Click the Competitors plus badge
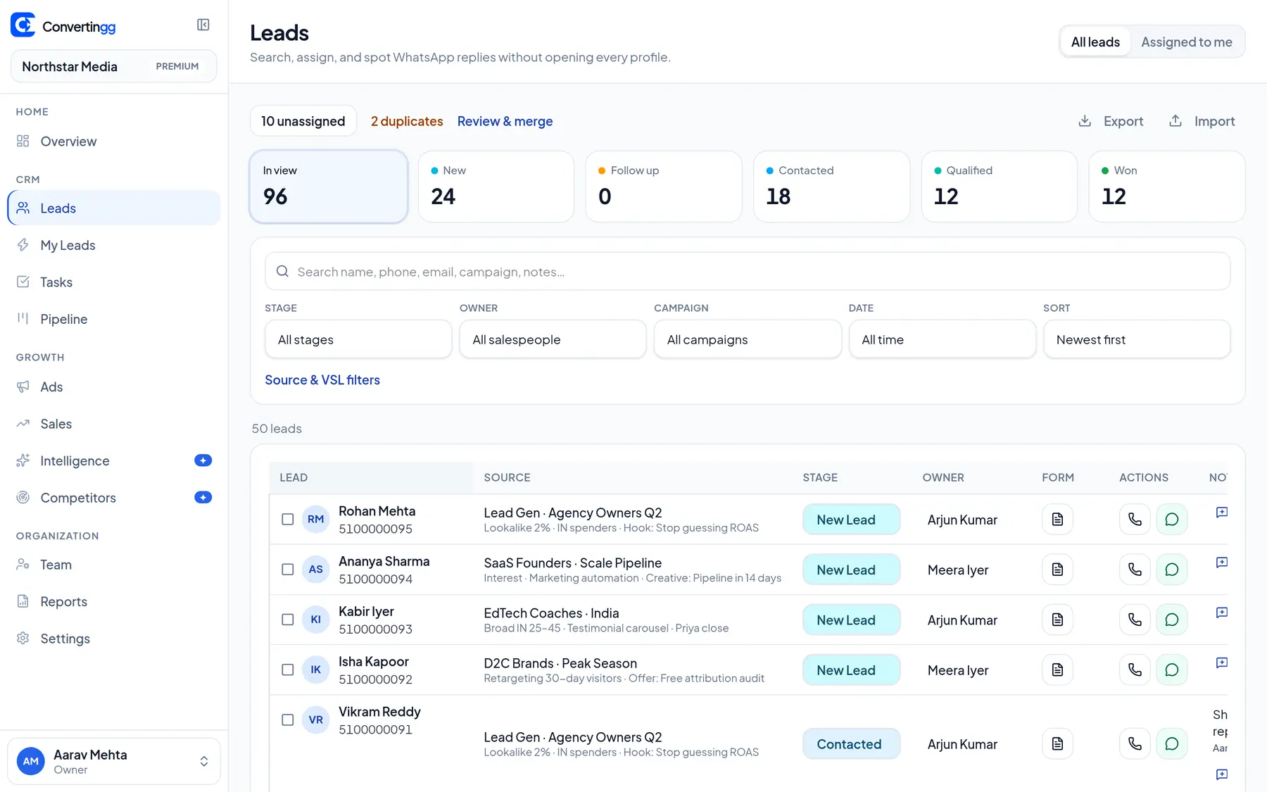The image size is (1267, 792). 203,498
